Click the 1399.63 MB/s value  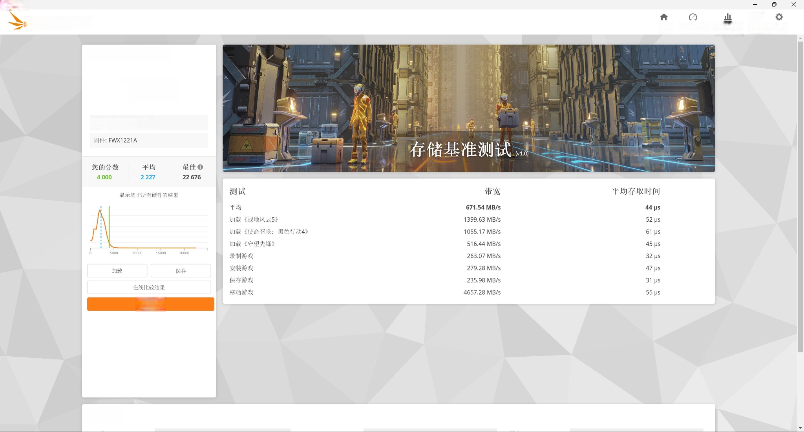pos(482,219)
